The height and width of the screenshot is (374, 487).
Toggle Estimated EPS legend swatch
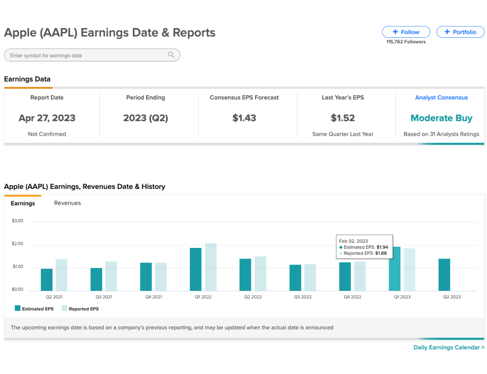17,308
